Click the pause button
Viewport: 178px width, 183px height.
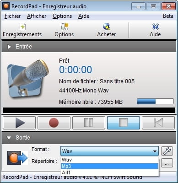[89, 123]
